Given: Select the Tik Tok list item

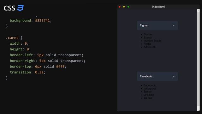Looking at the screenshot, I should 148,98.
